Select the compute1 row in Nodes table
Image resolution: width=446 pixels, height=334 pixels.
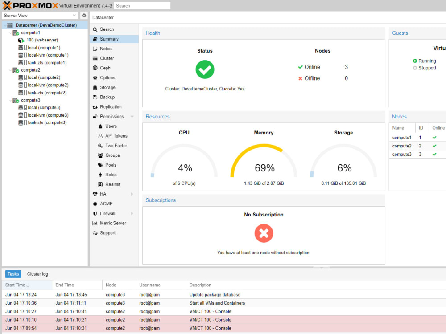tap(417, 138)
